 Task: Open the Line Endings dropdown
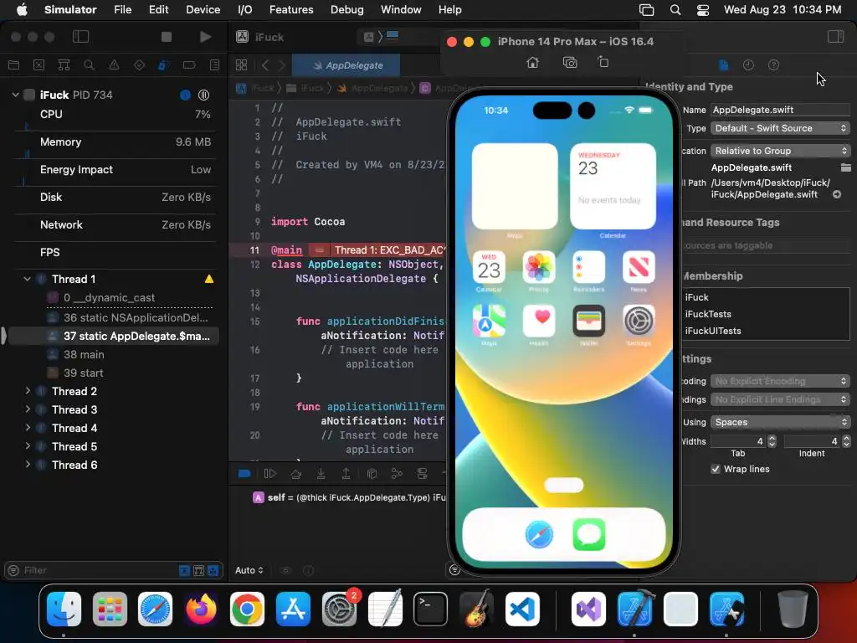click(x=780, y=399)
